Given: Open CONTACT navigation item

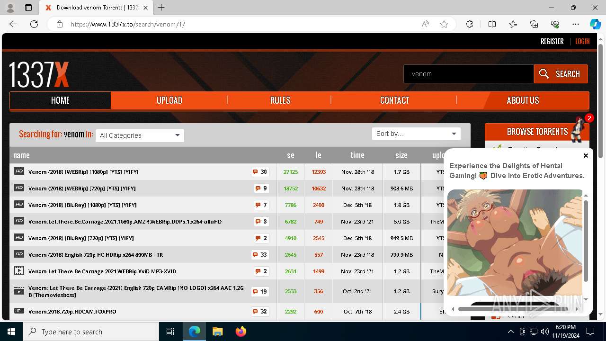Looking at the screenshot, I should 394,100.
